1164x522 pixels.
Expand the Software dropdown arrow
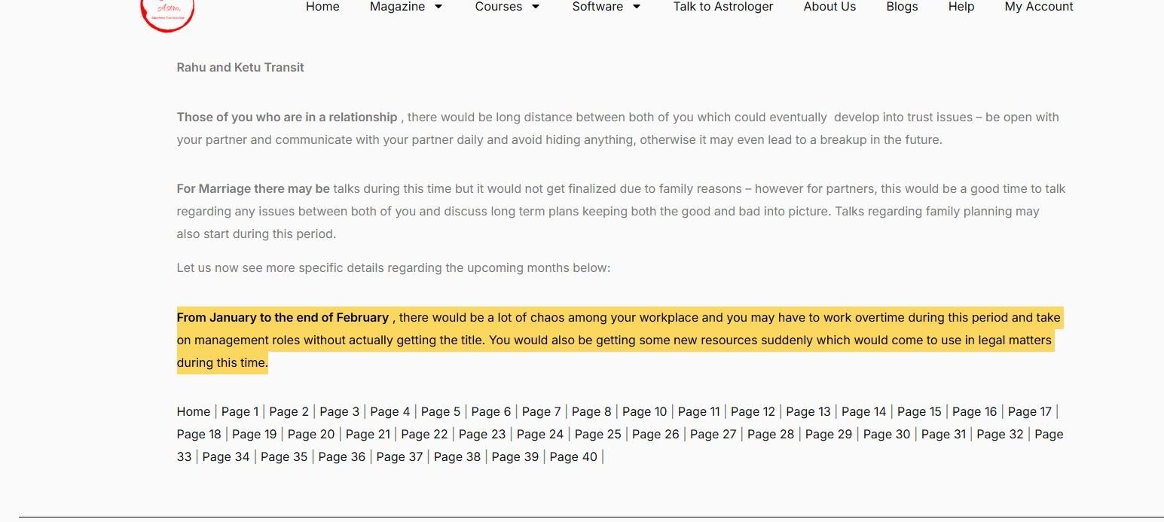coord(637,7)
